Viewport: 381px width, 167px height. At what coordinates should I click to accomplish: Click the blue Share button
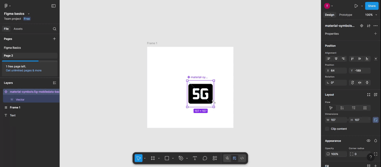tap(372, 6)
